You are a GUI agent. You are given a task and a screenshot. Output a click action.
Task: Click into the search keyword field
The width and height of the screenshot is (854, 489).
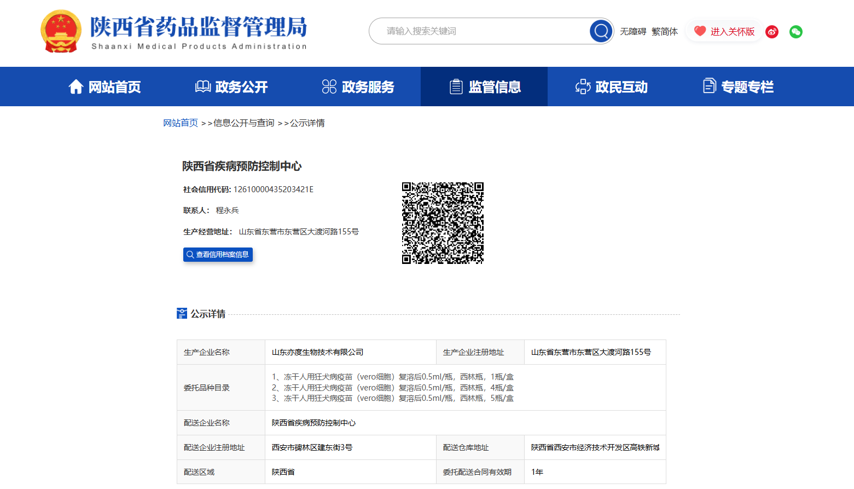pos(481,31)
